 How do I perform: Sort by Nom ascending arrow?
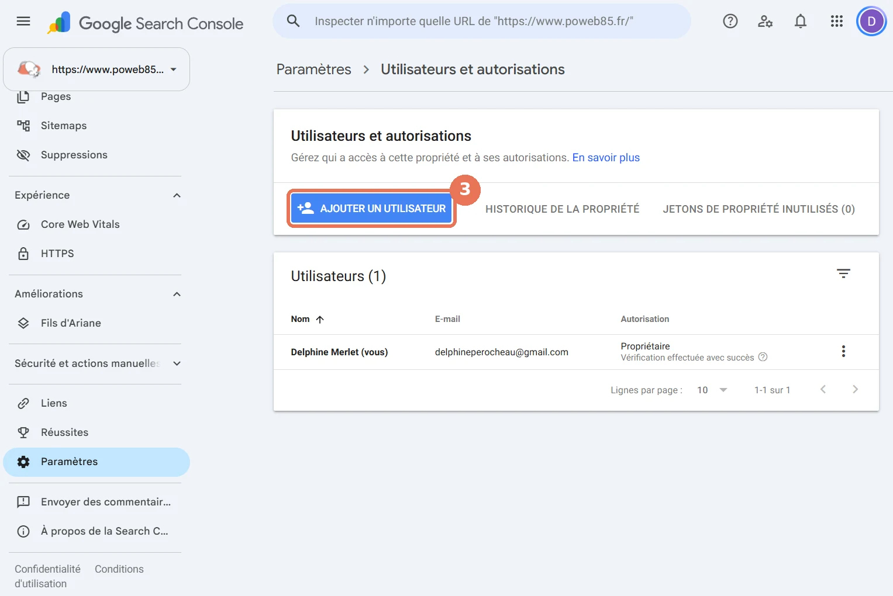pos(319,319)
